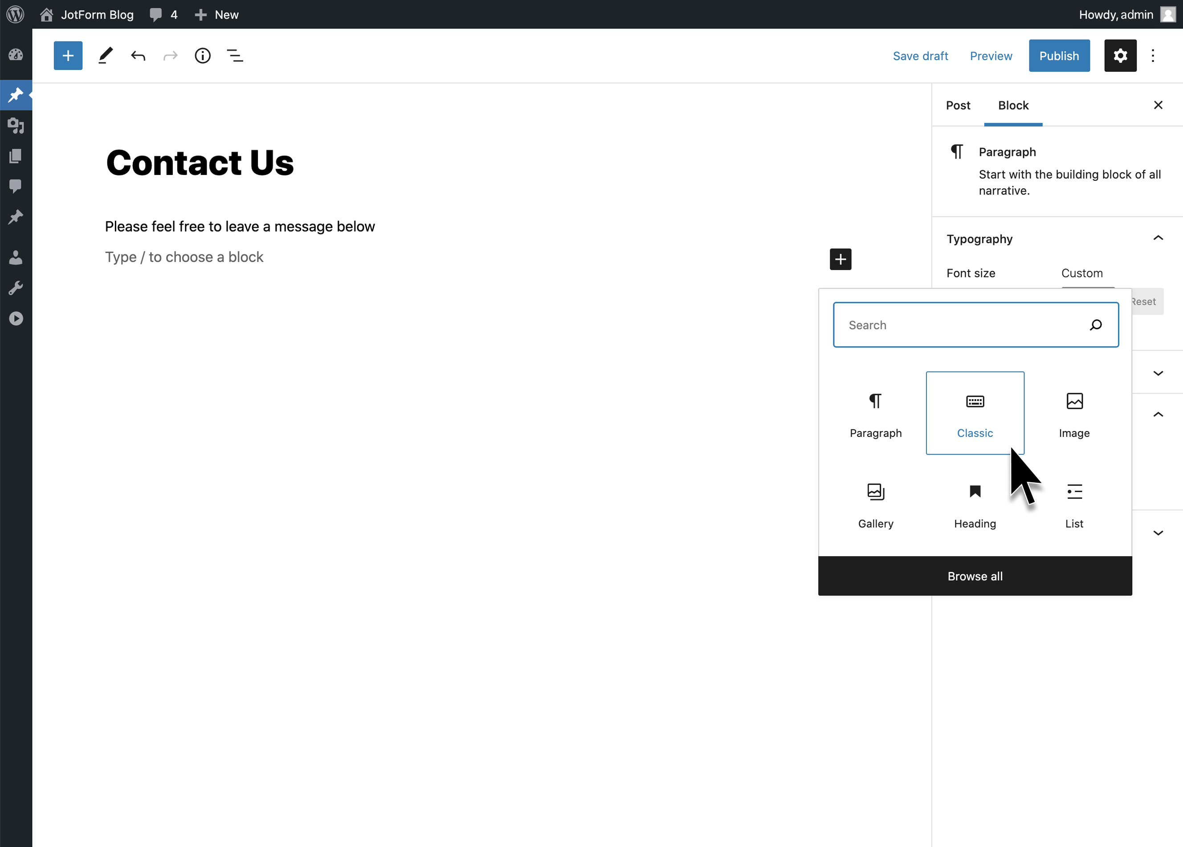Insert a List block
The image size is (1183, 847).
coord(1074,504)
